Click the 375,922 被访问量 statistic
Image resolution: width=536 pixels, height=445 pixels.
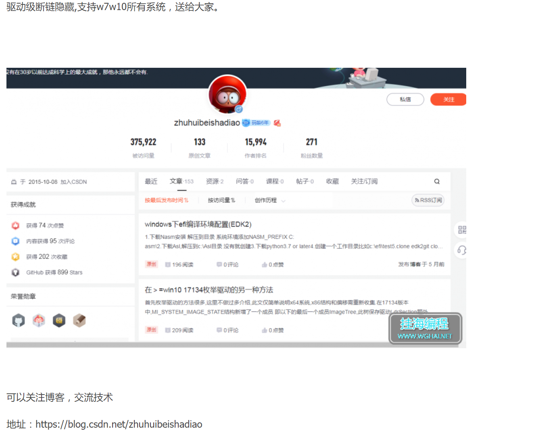pos(143,147)
